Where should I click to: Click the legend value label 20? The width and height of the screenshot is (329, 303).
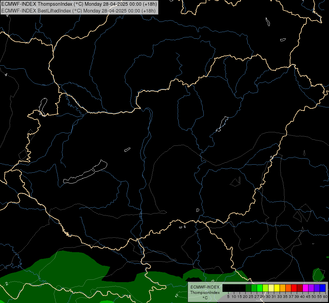click(x=245, y=297)
